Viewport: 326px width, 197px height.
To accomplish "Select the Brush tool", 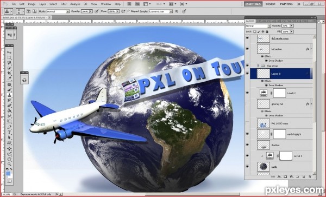I will tap(9, 90).
